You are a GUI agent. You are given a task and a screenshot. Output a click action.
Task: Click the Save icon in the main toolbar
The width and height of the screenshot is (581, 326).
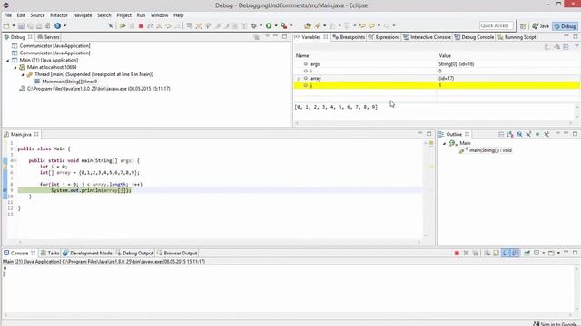click(21, 26)
